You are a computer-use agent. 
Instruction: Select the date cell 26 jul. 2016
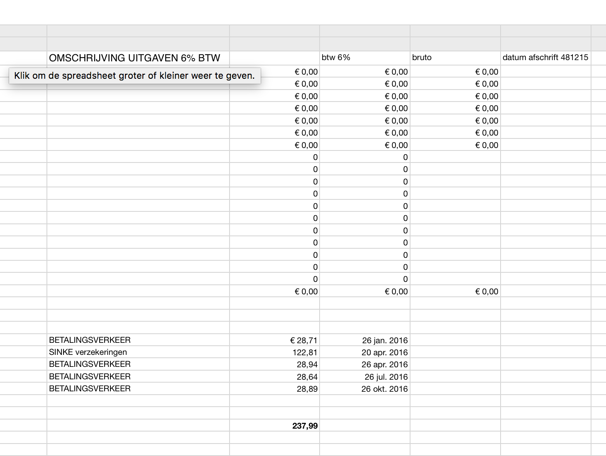point(365,376)
